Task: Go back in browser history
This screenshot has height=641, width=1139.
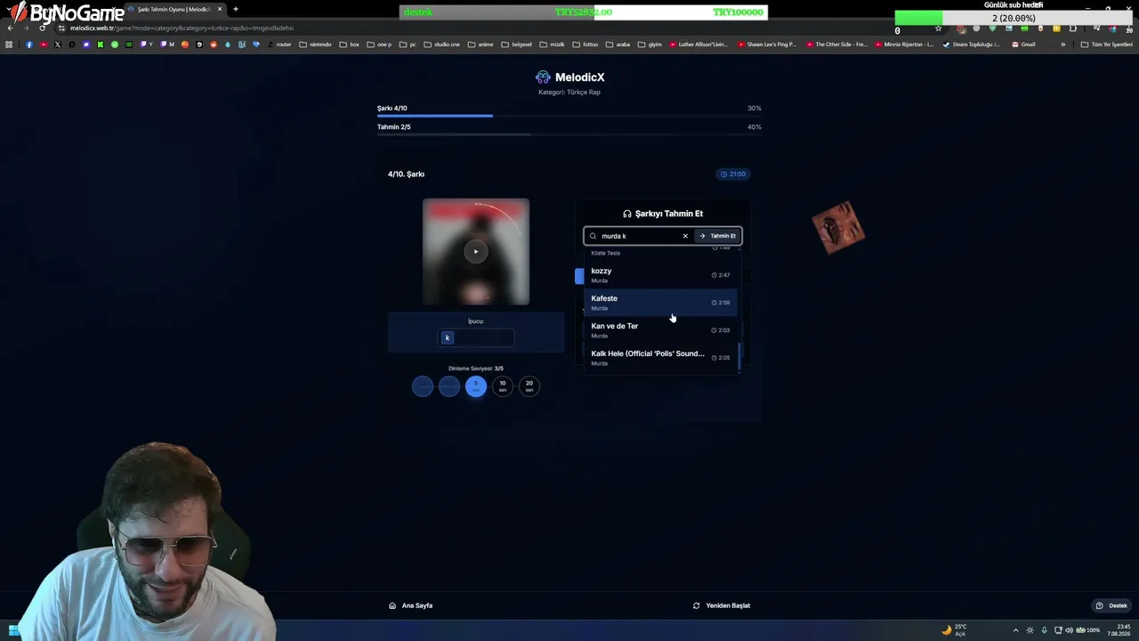Action: click(x=10, y=28)
